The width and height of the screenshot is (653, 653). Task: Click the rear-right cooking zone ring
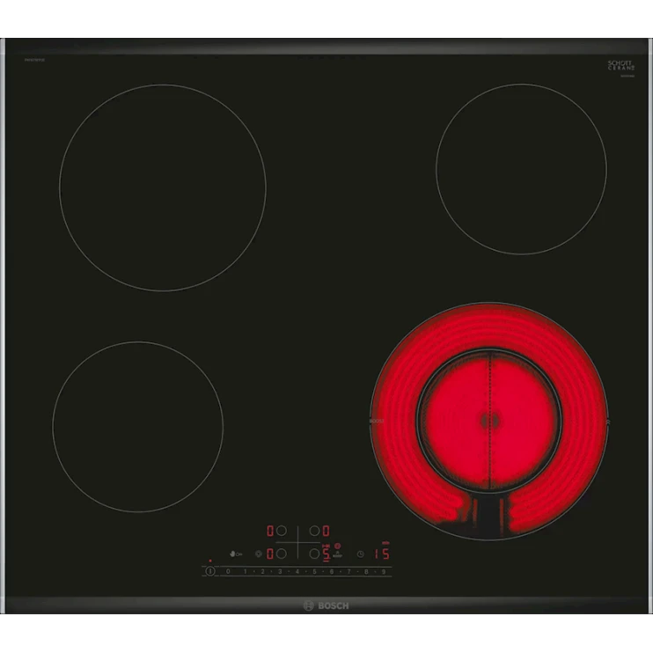click(521, 169)
